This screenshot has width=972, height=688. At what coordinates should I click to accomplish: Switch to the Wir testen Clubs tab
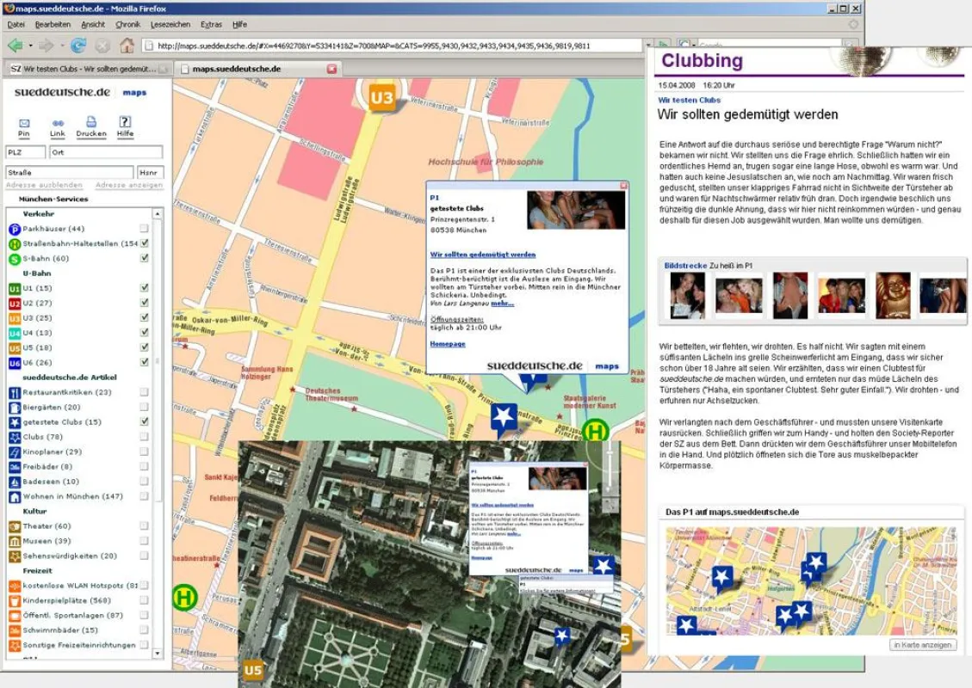click(88, 70)
